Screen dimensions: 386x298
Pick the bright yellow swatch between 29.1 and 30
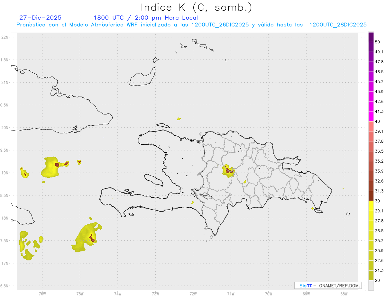pyautogui.click(x=371, y=206)
